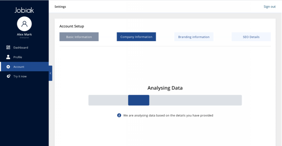Open the Profile menu item
This screenshot has height=146, width=282.
tap(24, 57)
